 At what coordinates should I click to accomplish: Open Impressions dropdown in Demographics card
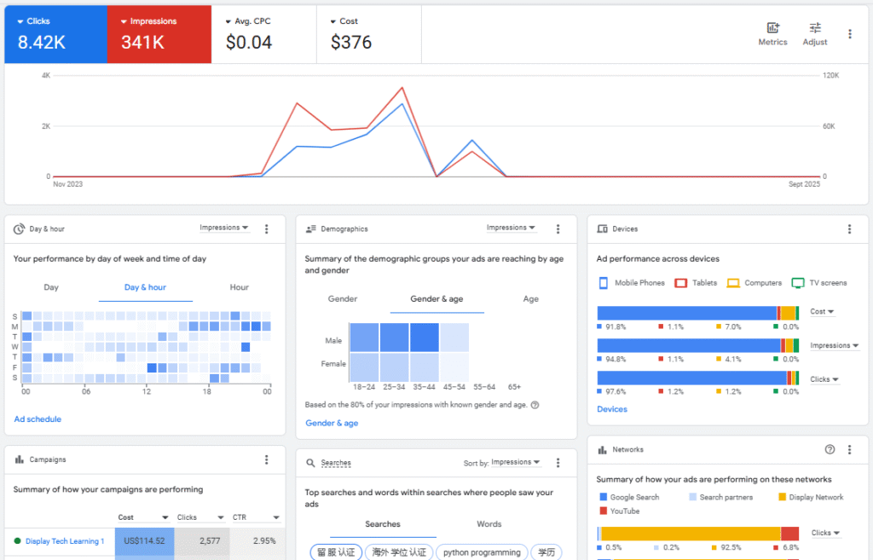(511, 228)
